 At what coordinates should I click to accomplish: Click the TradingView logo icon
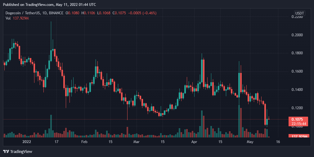(x=6, y=152)
